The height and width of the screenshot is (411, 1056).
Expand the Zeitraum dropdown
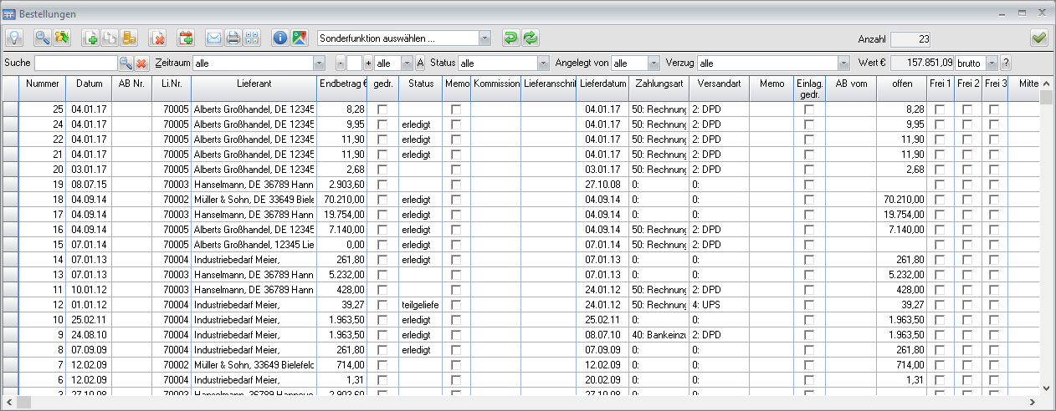pos(319,63)
